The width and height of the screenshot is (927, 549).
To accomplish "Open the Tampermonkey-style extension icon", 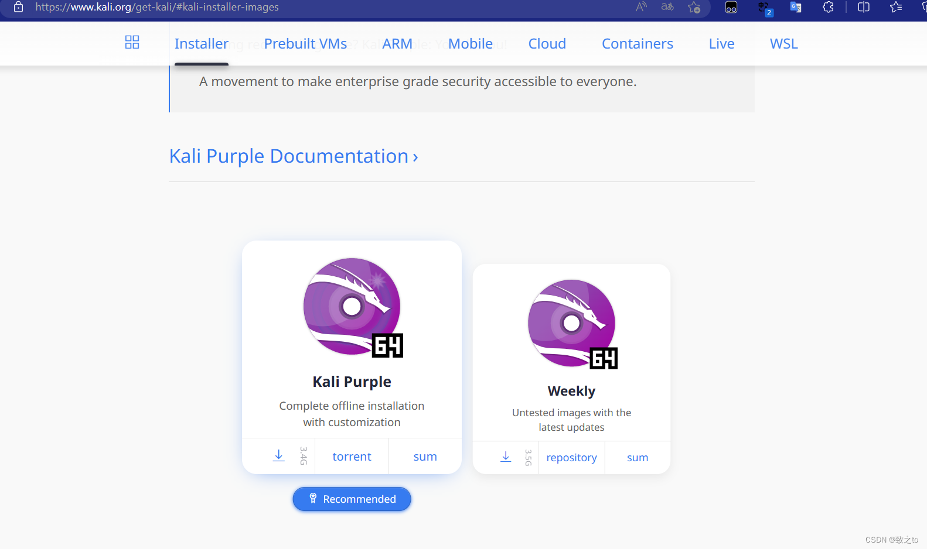I will click(731, 7).
